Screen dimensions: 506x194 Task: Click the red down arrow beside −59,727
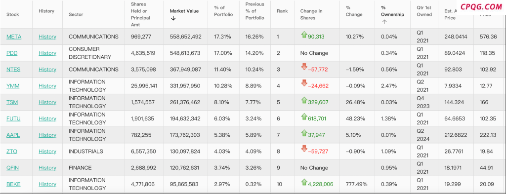(x=304, y=149)
